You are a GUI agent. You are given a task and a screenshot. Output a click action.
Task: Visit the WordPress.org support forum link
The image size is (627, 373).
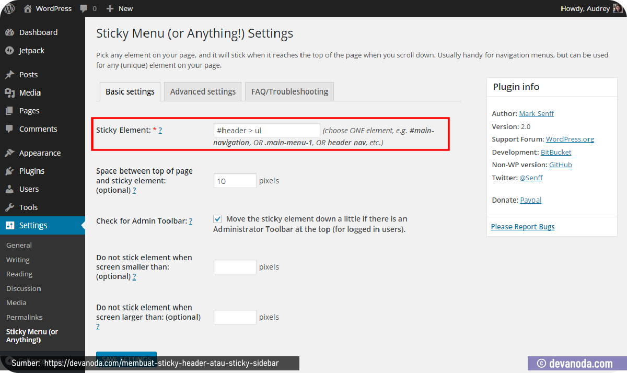570,139
